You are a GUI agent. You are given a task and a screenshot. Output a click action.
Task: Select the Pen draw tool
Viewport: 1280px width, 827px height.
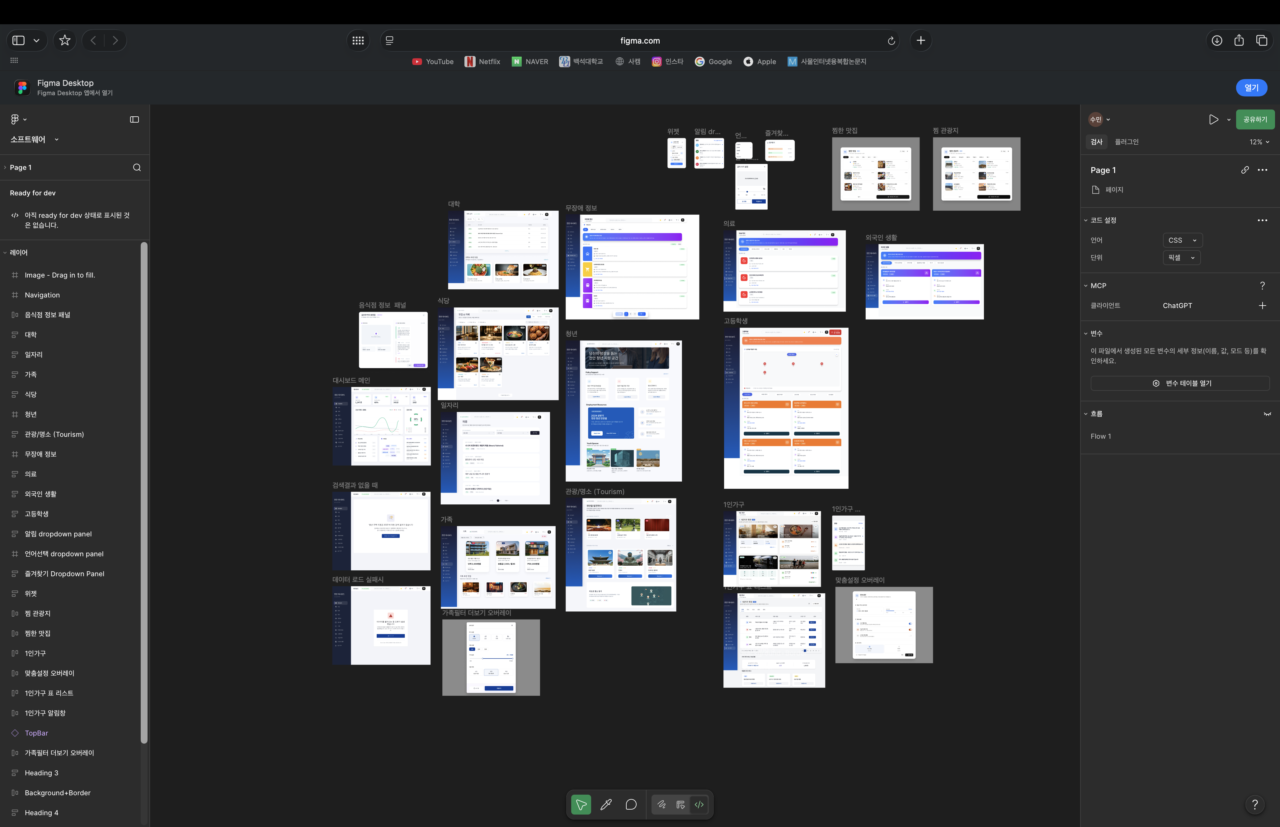coord(606,805)
